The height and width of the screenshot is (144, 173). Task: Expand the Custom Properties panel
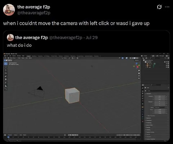coord(150,139)
